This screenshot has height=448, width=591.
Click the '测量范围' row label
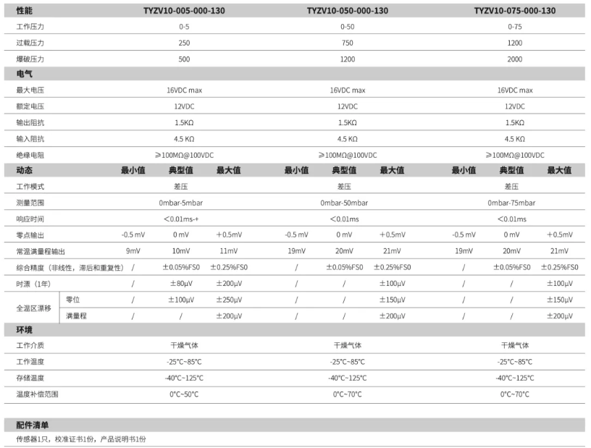point(30,203)
